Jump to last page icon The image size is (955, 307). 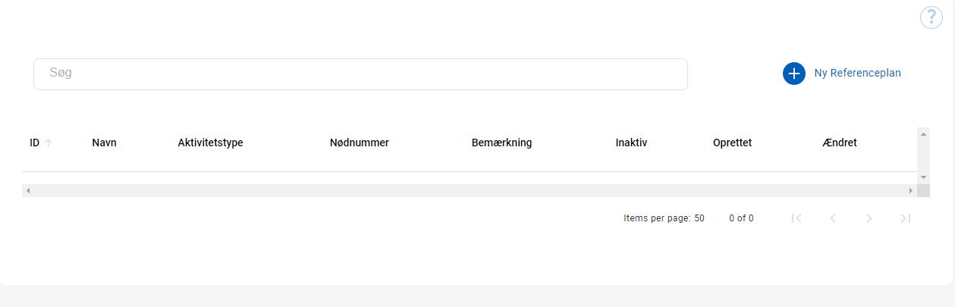905,218
